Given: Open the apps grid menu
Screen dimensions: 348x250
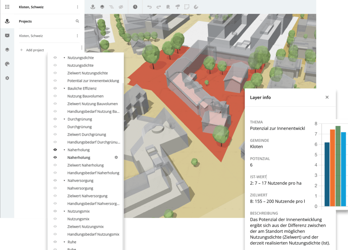Looking at the screenshot, I should 7,7.
